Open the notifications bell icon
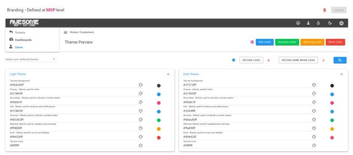This screenshot has width=353, height=155. click(x=318, y=23)
